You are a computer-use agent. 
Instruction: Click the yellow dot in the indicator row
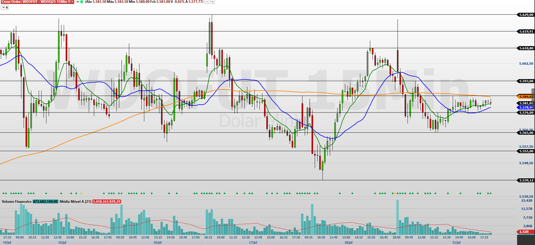pyautogui.click(x=81, y=193)
